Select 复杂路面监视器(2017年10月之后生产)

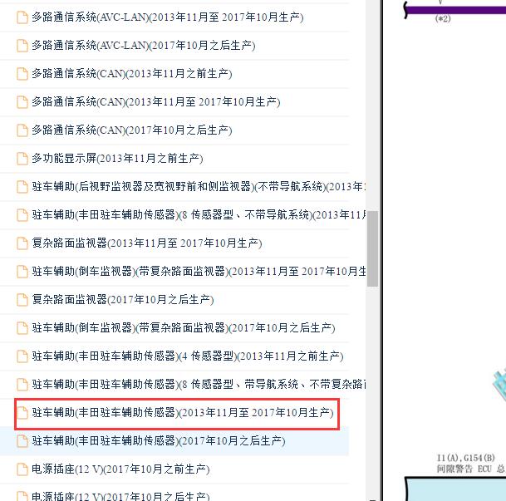click(123, 300)
